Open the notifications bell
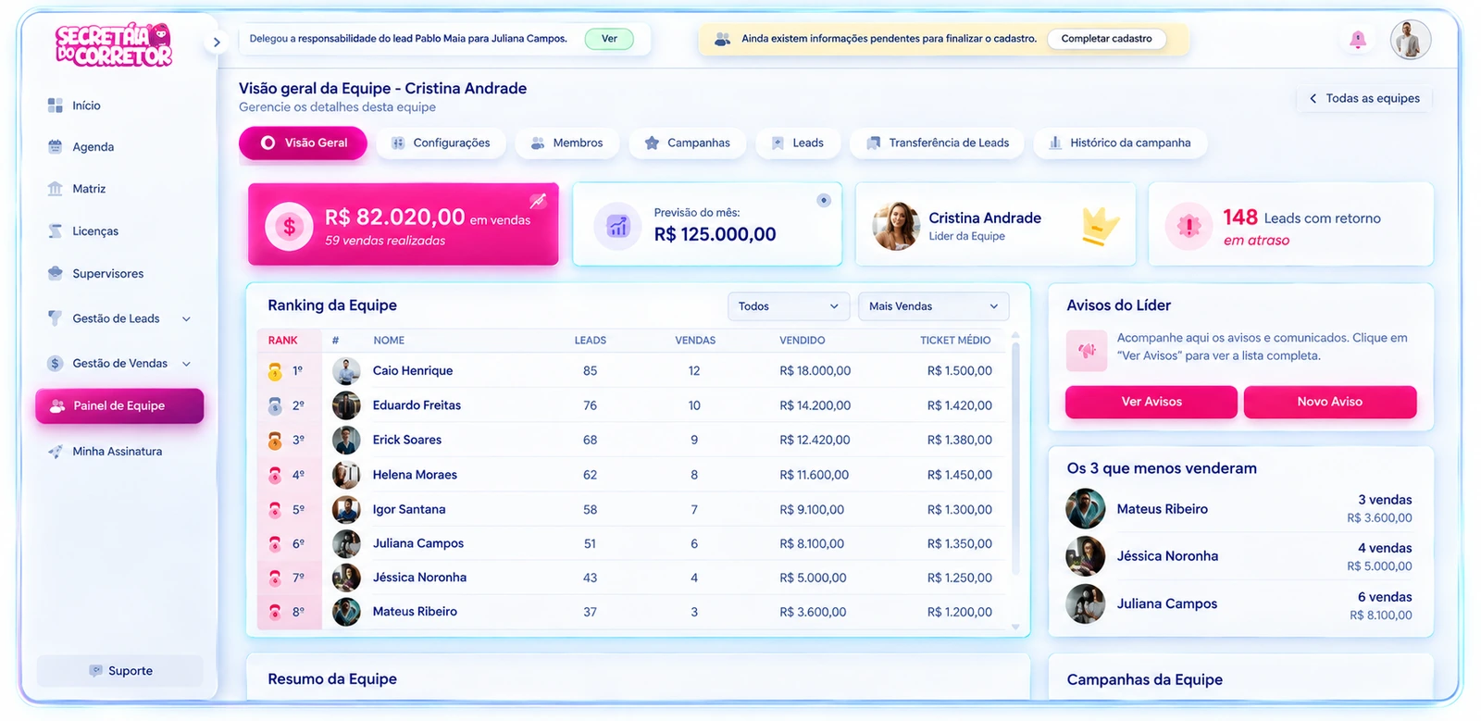This screenshot has width=1481, height=721. click(x=1358, y=39)
